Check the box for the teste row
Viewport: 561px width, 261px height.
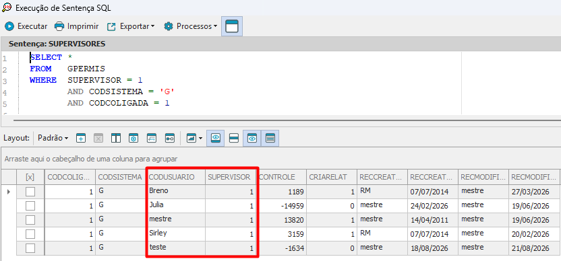click(30, 248)
